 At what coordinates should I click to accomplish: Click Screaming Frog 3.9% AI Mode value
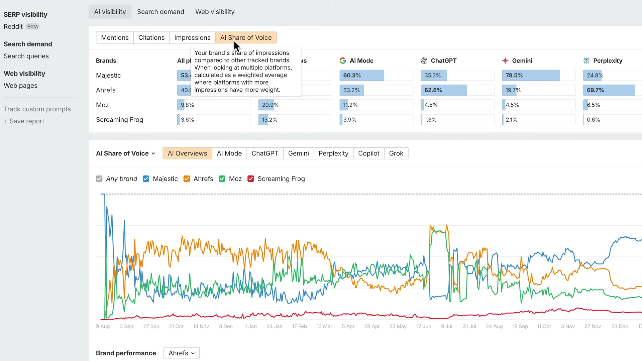[x=350, y=120]
